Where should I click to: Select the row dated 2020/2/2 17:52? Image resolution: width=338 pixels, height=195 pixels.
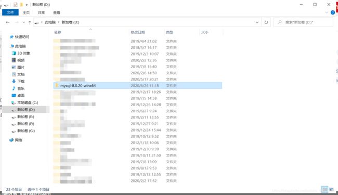[138, 181]
